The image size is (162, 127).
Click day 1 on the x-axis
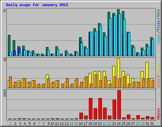pos(10,124)
